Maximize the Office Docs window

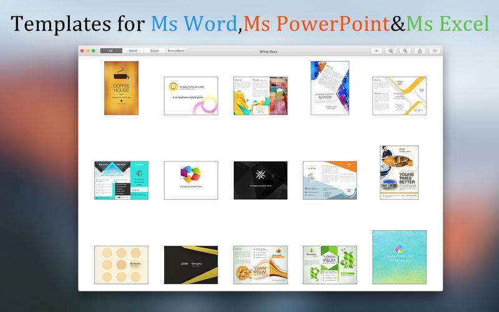coord(94,51)
